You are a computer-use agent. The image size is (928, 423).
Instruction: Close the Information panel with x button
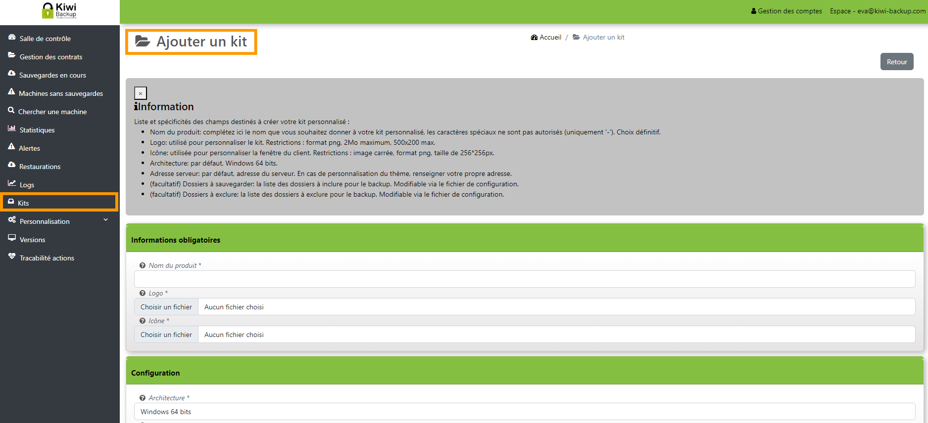(x=141, y=93)
